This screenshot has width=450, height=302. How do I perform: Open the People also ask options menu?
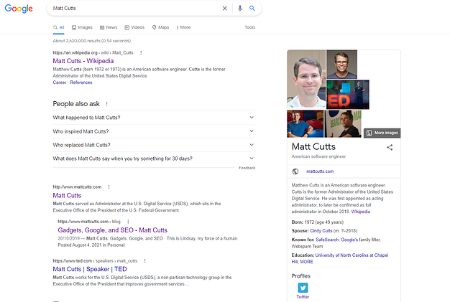coord(107,103)
